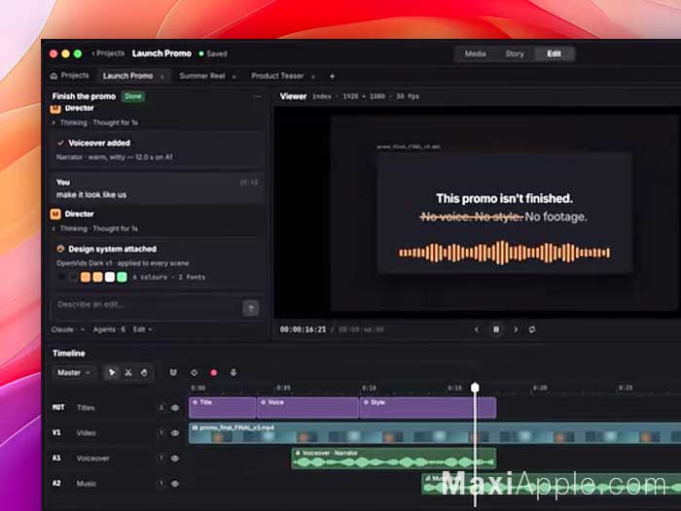This screenshot has height=511, width=681.
Task: Click the timeline playhead handle
Action: (475, 387)
